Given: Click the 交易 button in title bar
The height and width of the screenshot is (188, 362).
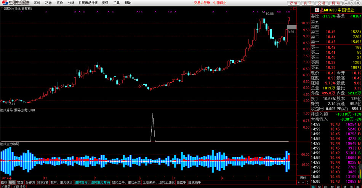Looking at the screenshot, I should coord(321,3).
